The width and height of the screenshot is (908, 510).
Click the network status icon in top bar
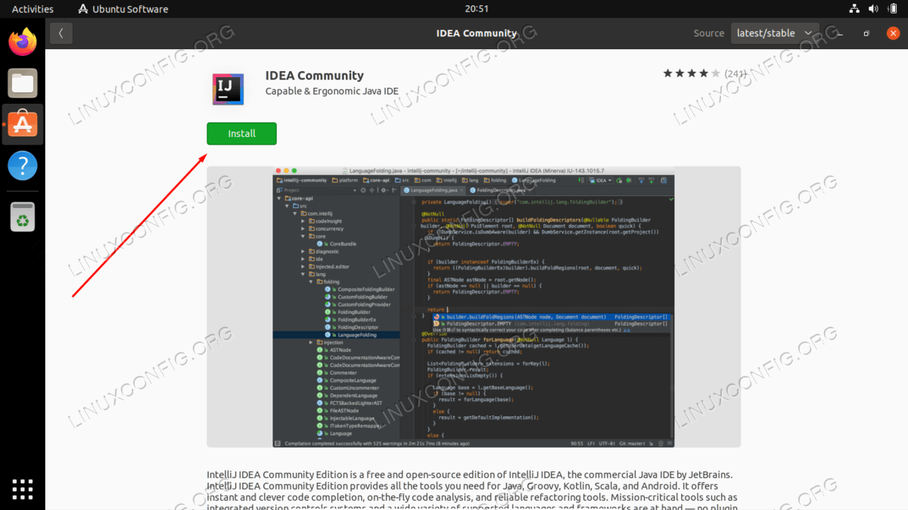[854, 9]
